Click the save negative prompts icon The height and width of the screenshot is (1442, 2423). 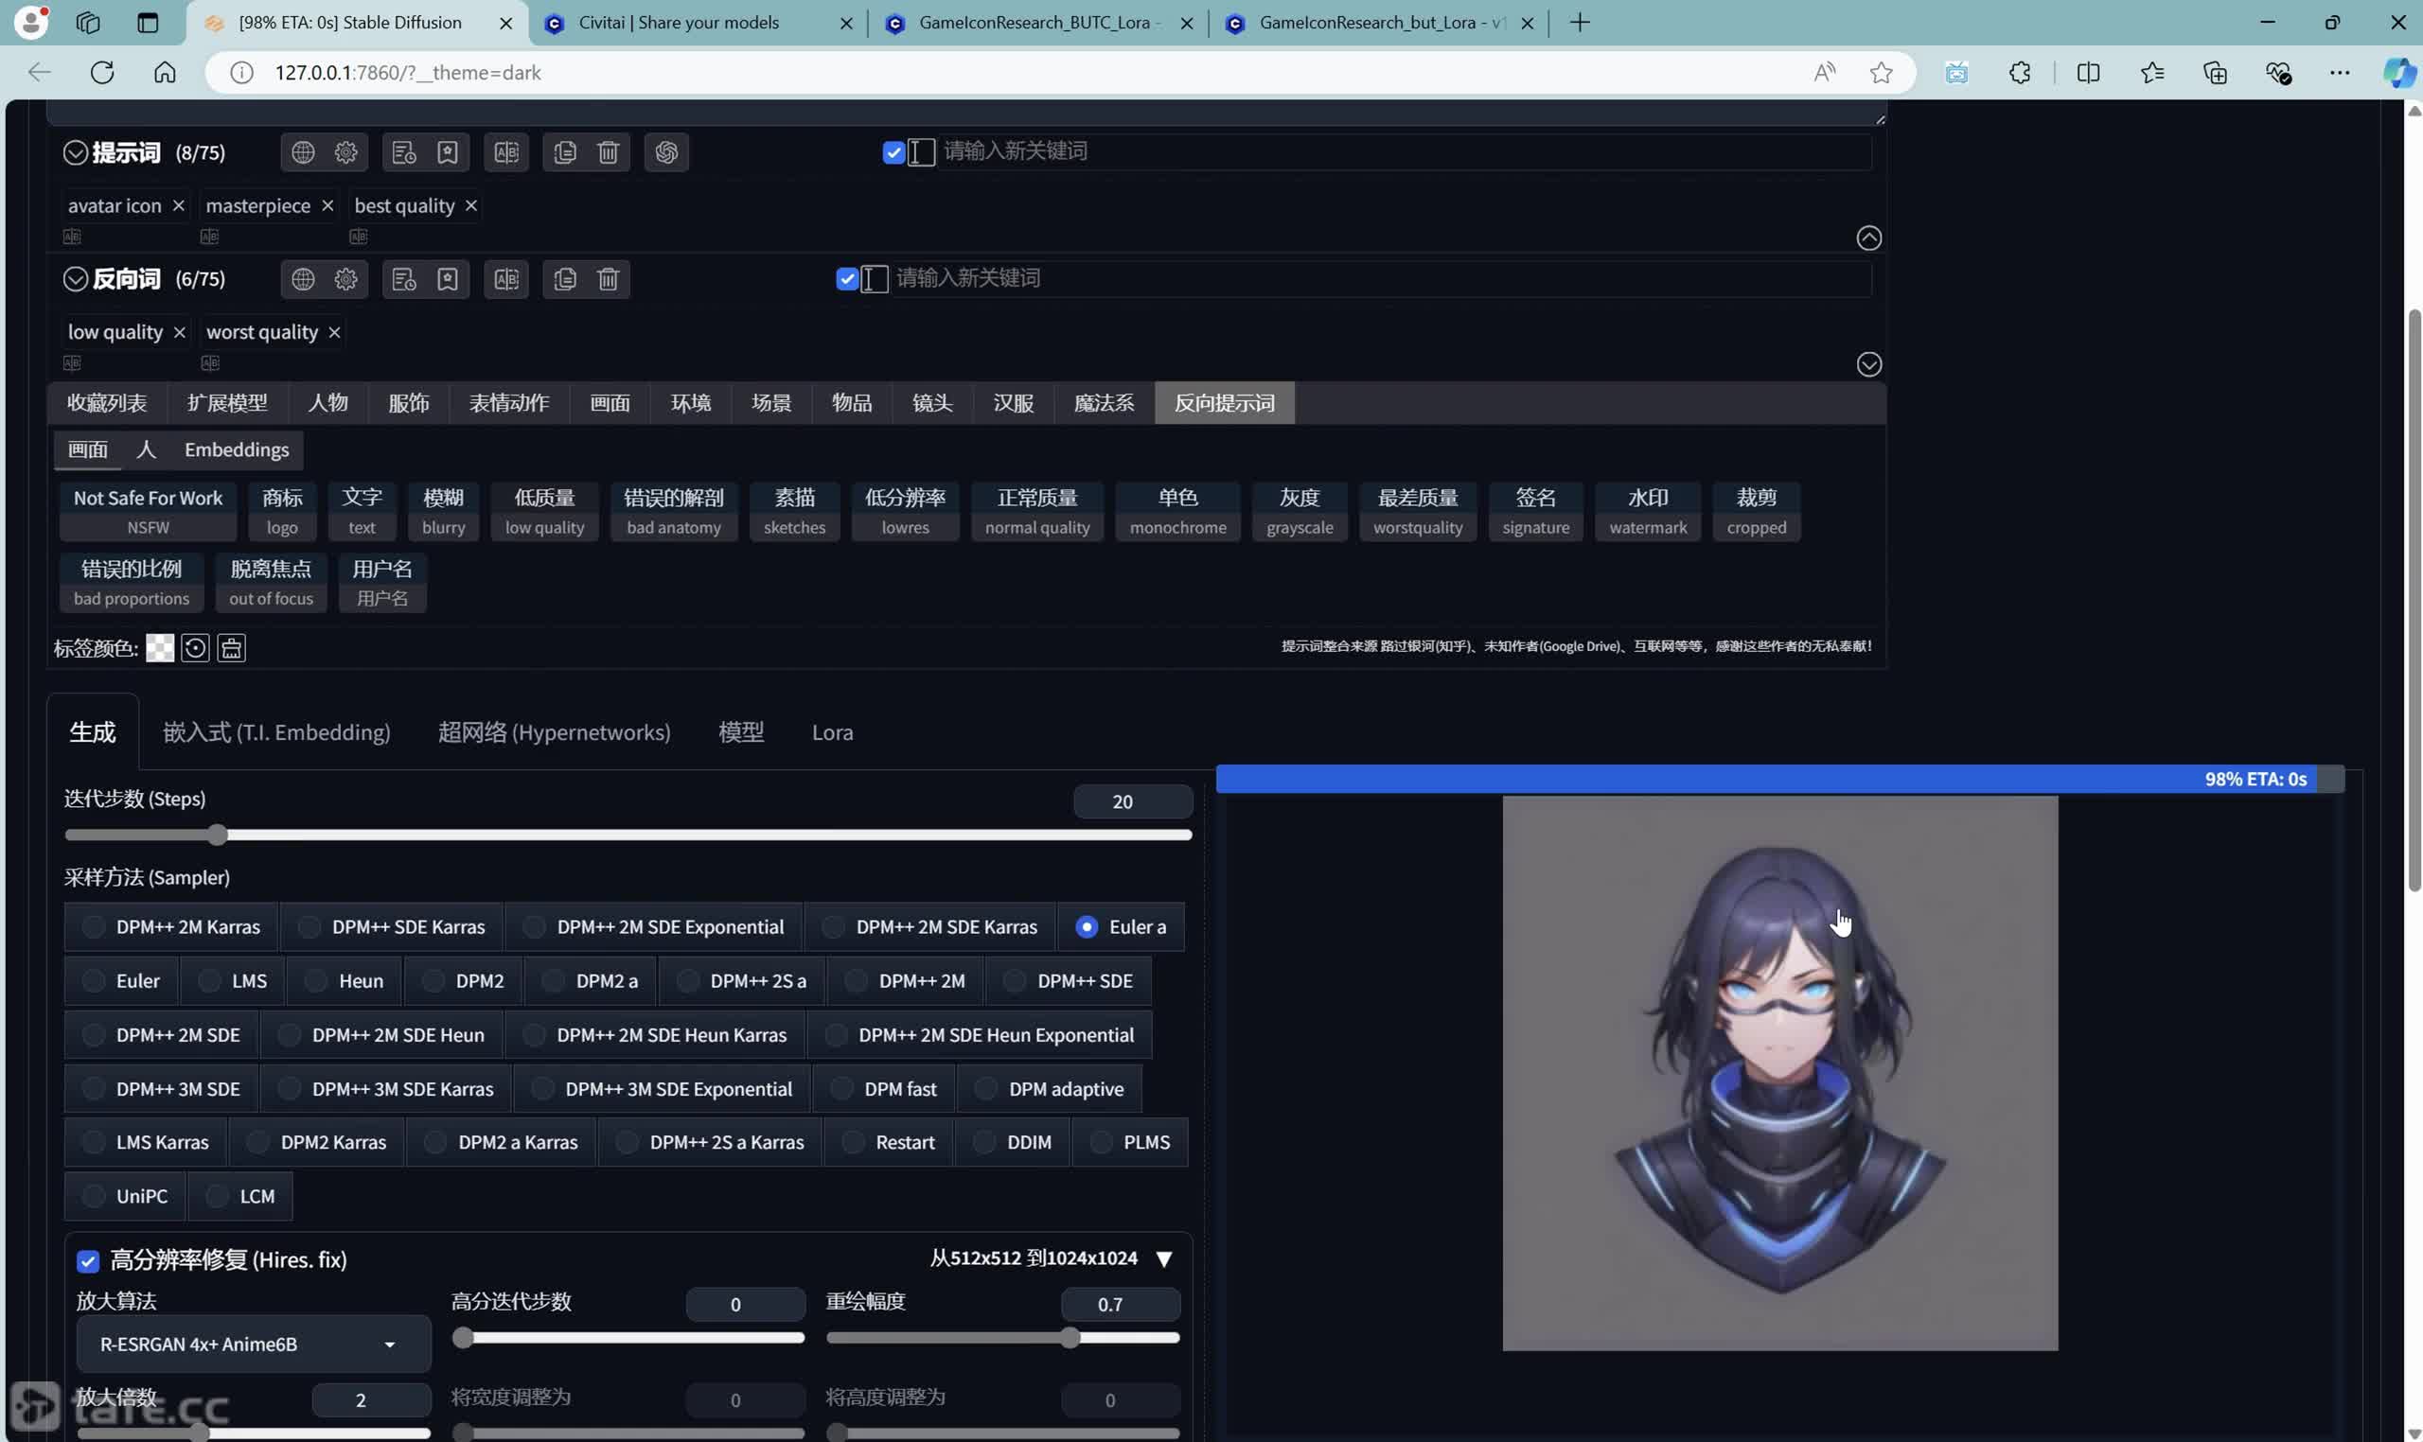click(449, 280)
